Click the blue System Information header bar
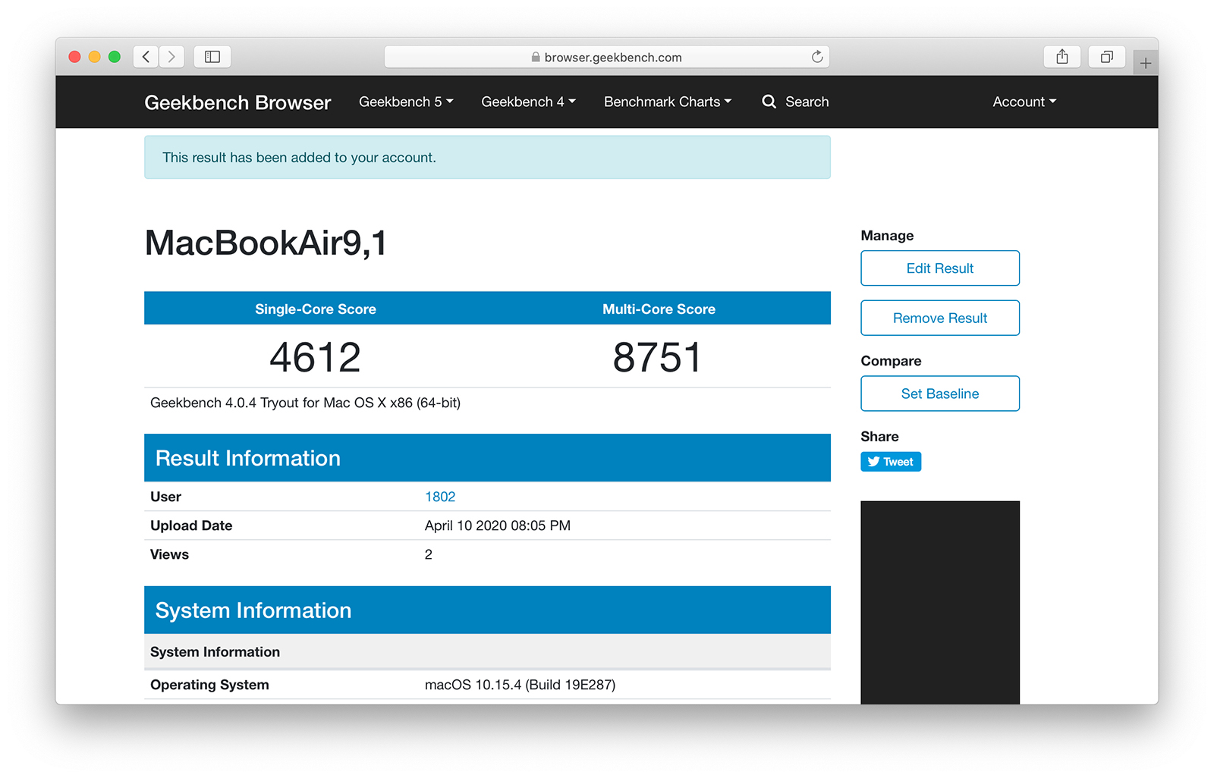Screen dimensions: 1214x778 click(487, 610)
